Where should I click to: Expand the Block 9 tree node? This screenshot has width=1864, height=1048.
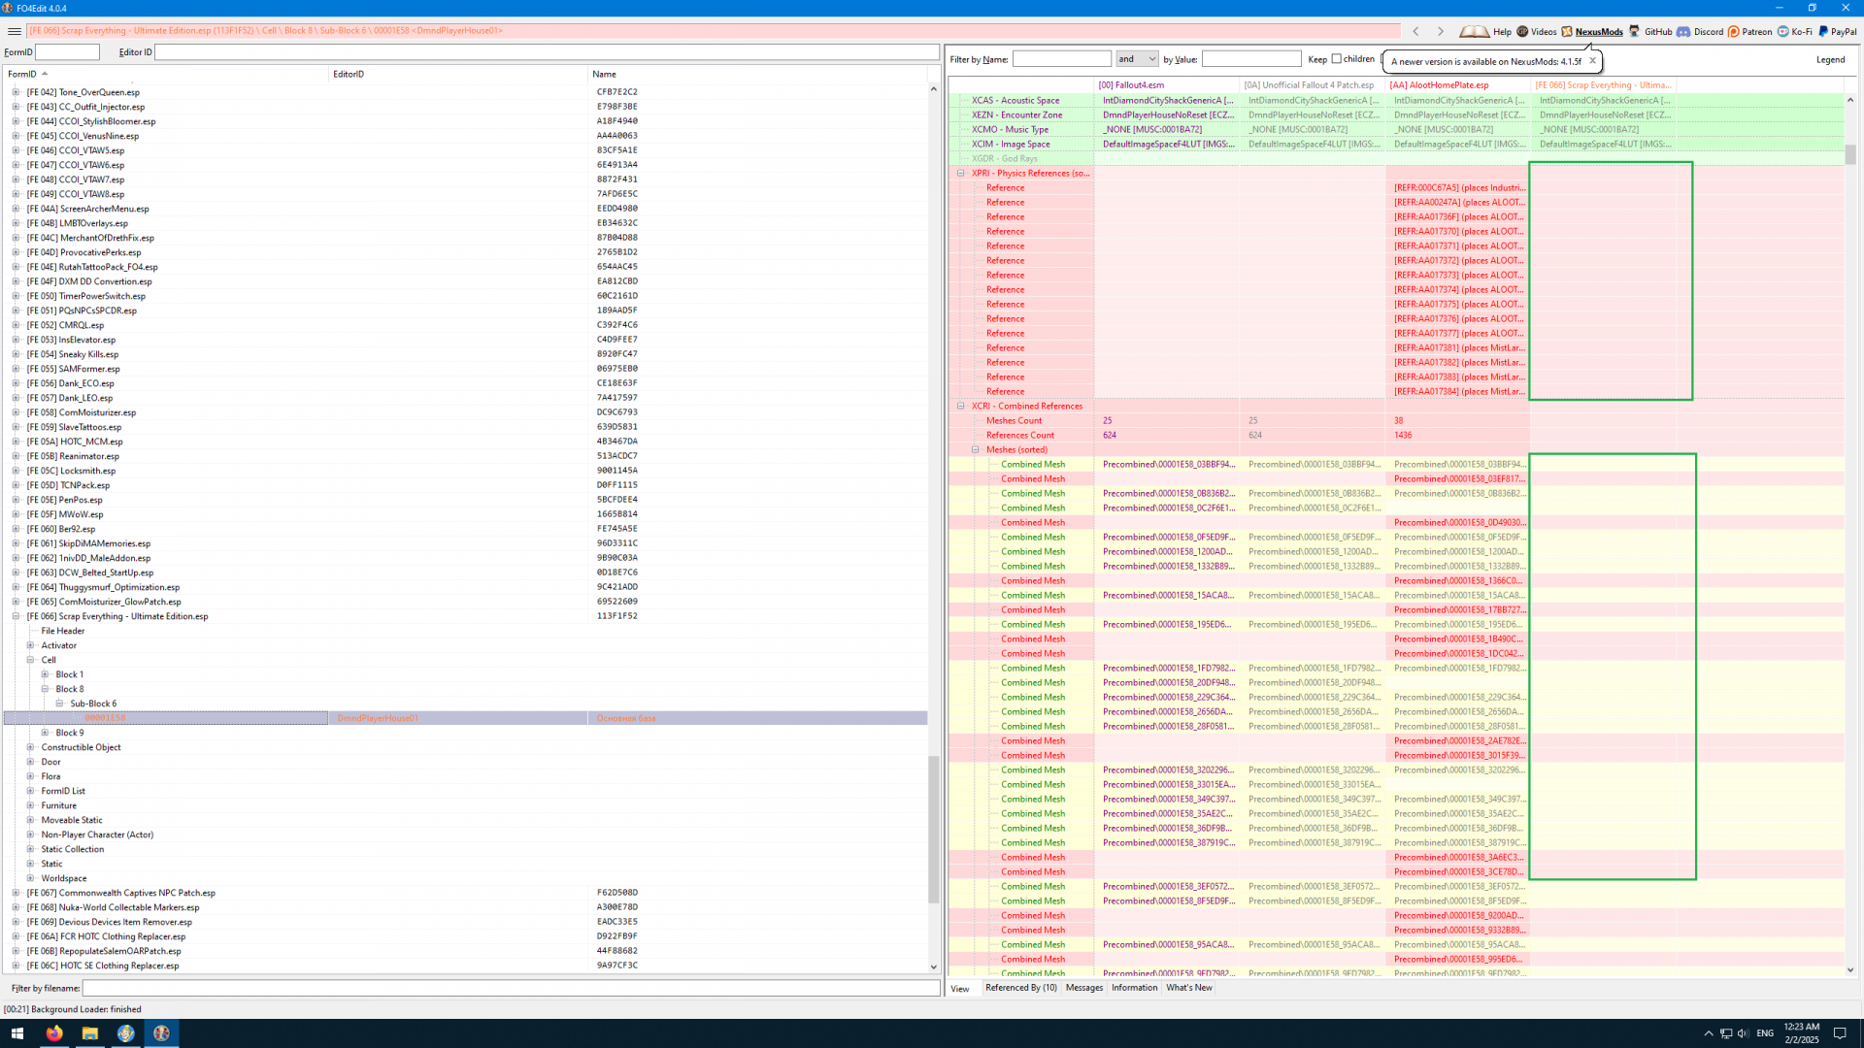coord(45,733)
